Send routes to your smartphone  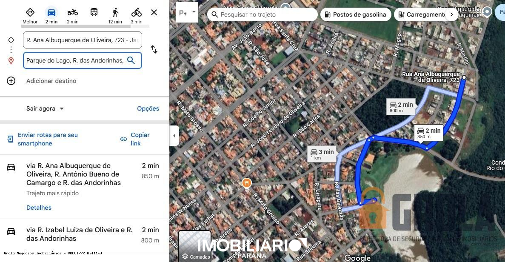[43, 139]
